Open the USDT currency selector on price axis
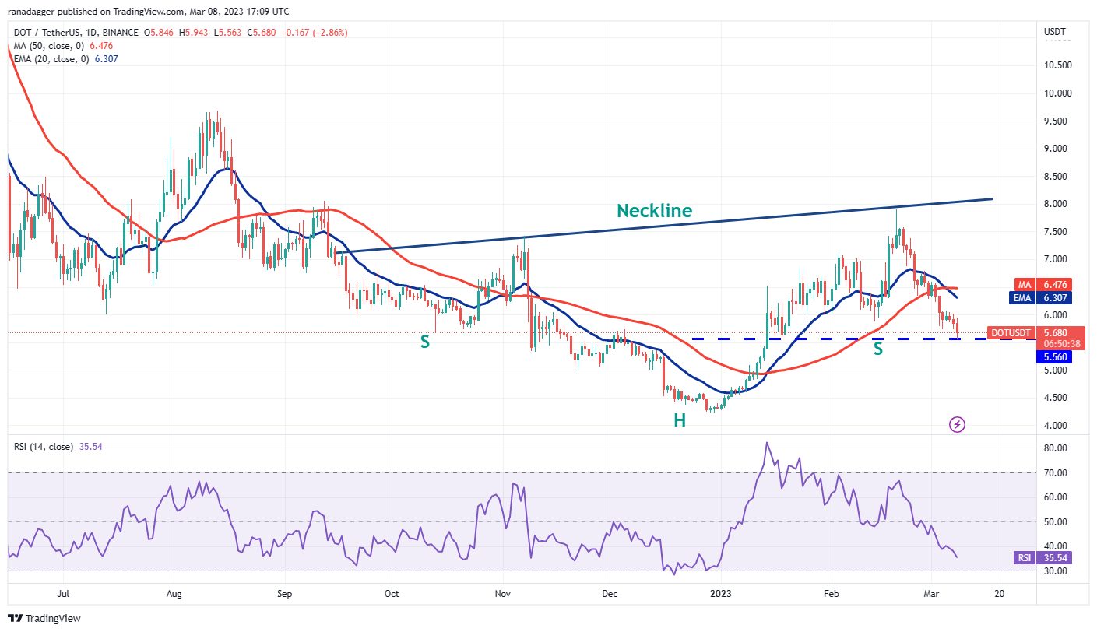The image size is (1097, 632). pyautogui.click(x=1053, y=32)
